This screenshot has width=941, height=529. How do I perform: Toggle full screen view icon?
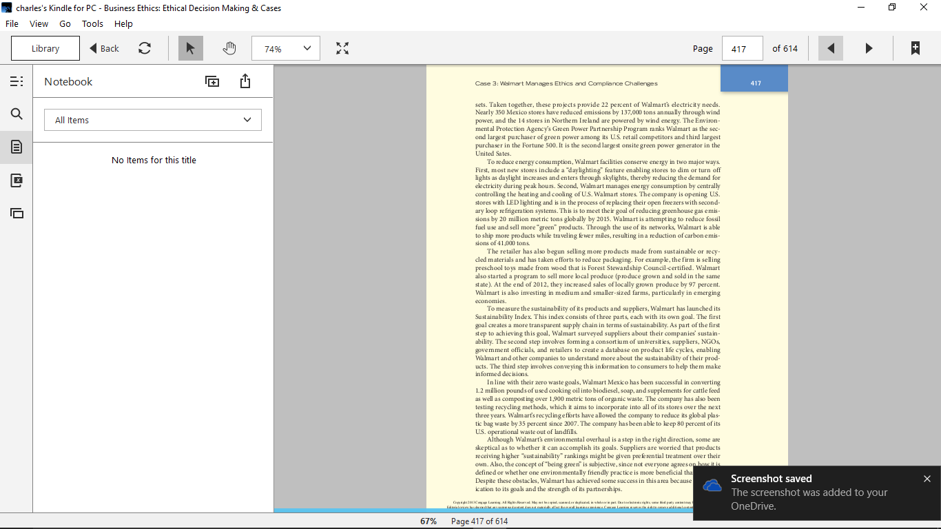[342, 48]
